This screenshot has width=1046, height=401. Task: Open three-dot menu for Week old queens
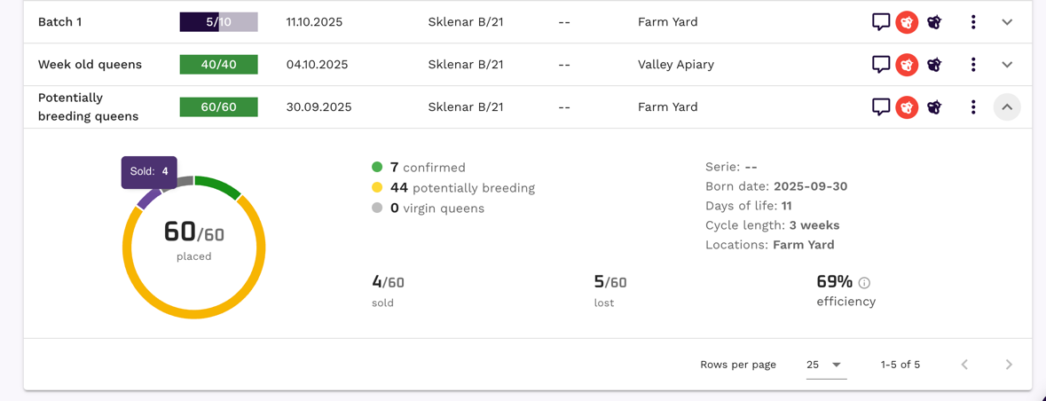pyautogui.click(x=973, y=65)
